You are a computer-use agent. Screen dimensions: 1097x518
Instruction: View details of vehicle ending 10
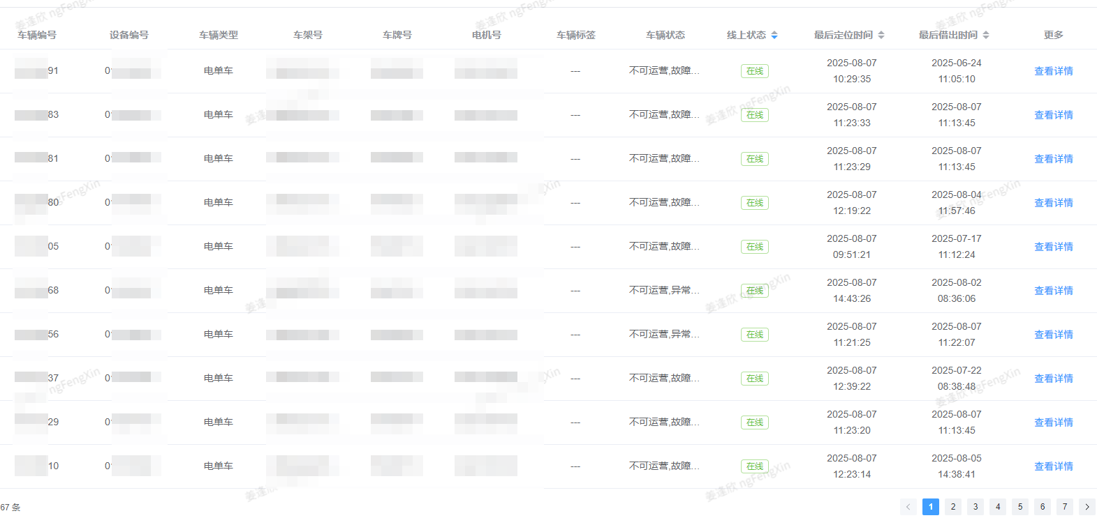(x=1053, y=466)
